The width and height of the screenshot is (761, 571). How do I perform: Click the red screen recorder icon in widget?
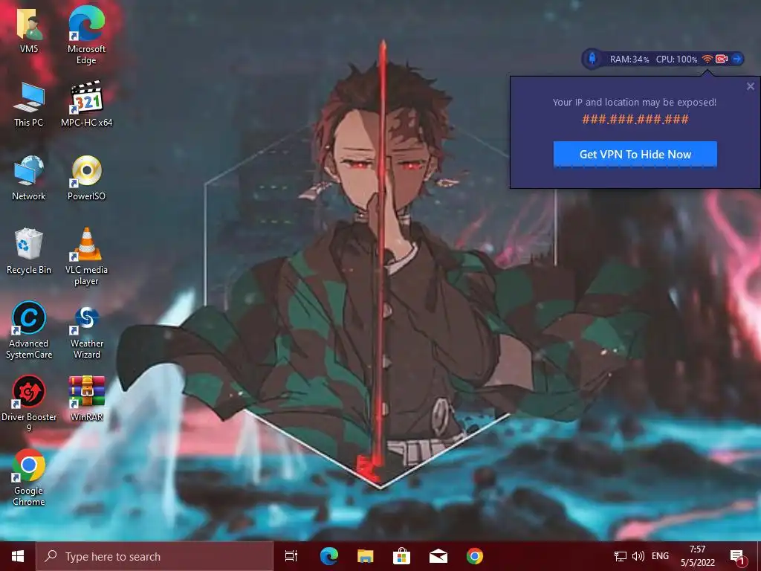tap(722, 59)
